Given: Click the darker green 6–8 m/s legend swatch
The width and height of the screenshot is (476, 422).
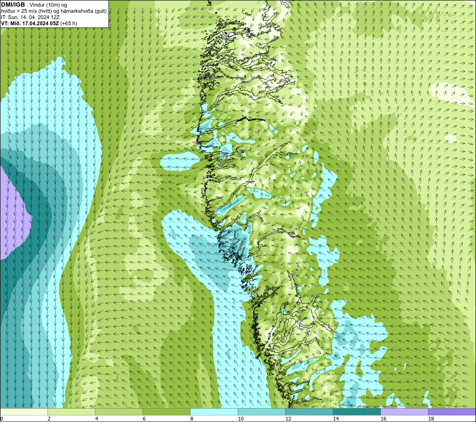Looking at the screenshot, I should coord(166,412).
